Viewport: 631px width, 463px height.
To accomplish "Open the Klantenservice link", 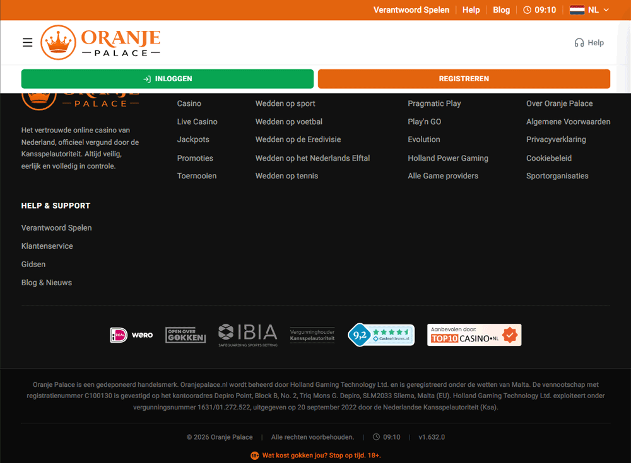I will pyautogui.click(x=47, y=246).
